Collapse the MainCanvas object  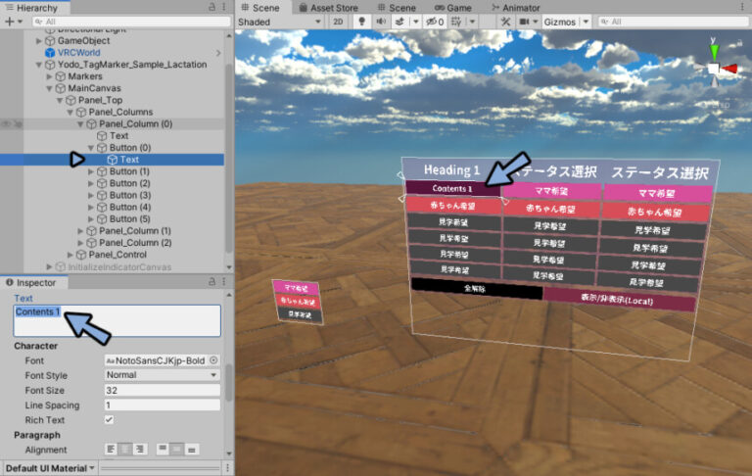pyautogui.click(x=49, y=88)
